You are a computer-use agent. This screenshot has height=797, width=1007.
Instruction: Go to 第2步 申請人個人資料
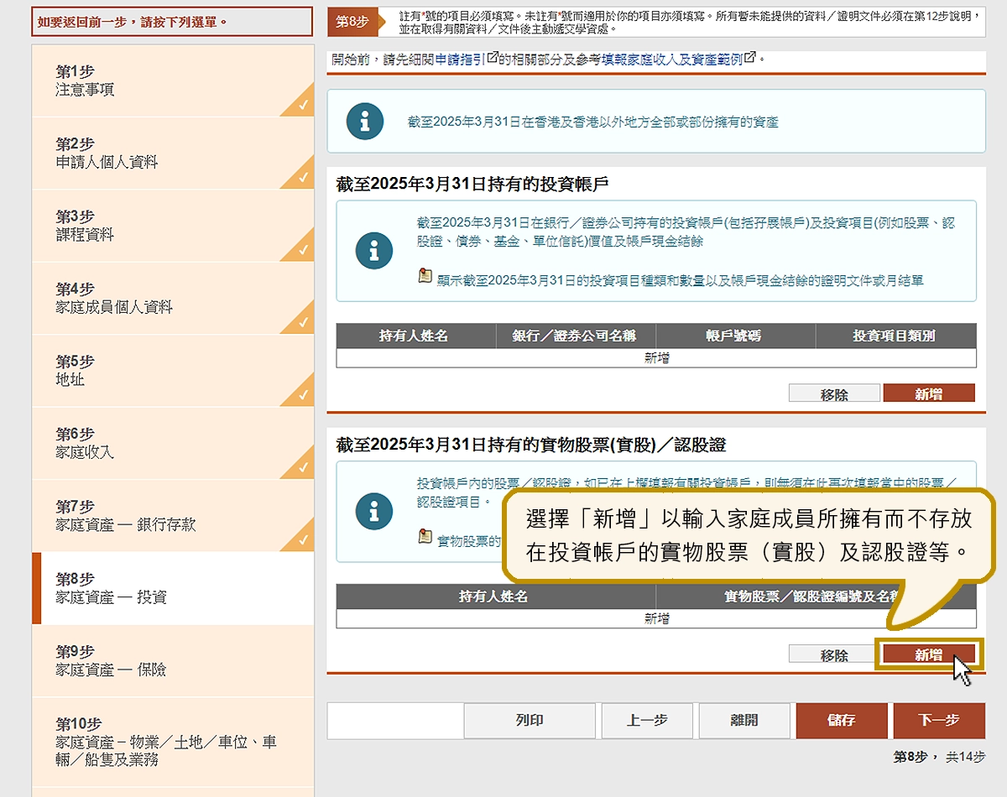[x=172, y=153]
